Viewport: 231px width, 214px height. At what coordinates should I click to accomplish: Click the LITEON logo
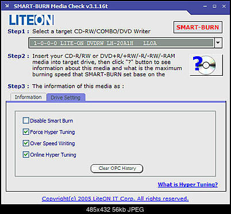click(32, 20)
